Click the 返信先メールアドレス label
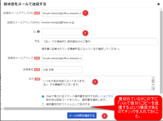163x121 pixels. [20, 58]
